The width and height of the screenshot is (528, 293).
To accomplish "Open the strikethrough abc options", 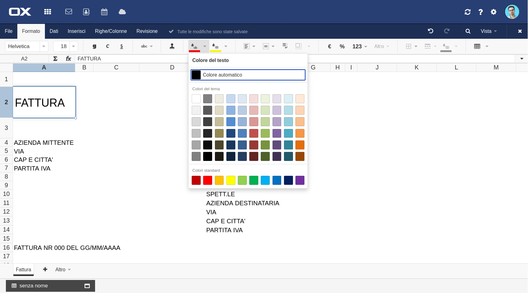I will (x=147, y=46).
